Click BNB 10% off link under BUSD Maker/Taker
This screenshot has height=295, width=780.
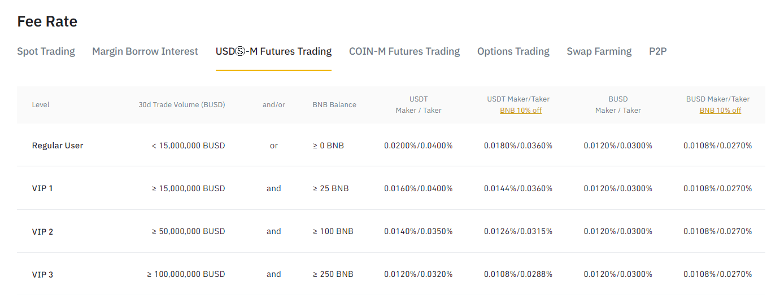click(720, 111)
